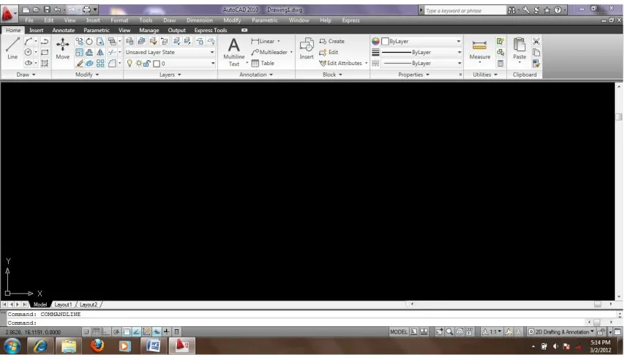This screenshot has height=360, width=625.
Task: Click the object color wheel swatch
Action: point(375,42)
